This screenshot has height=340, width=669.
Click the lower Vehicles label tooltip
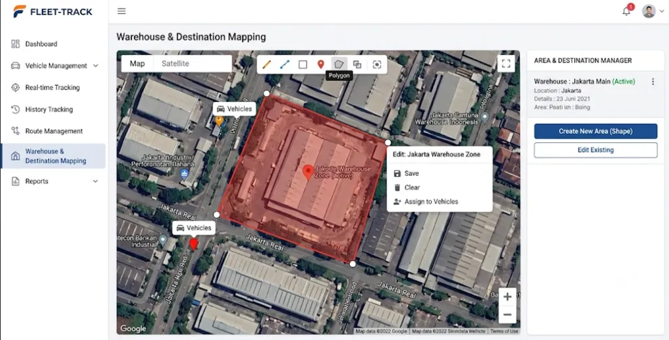tap(193, 228)
